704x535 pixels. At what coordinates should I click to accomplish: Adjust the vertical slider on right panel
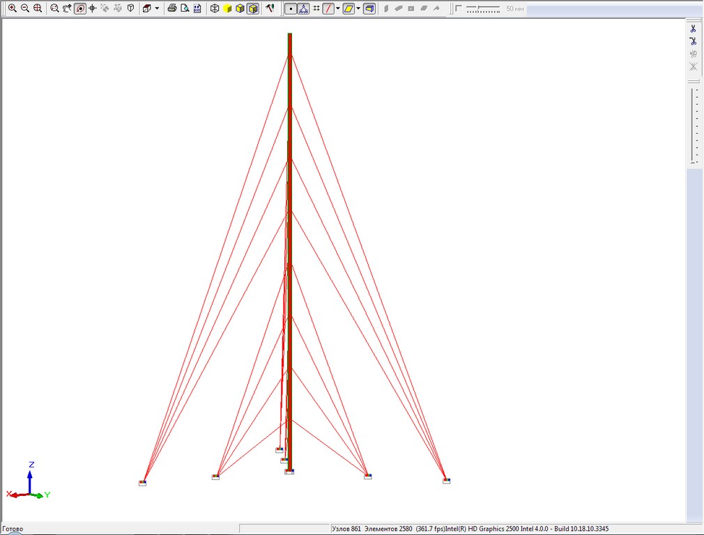click(x=694, y=125)
